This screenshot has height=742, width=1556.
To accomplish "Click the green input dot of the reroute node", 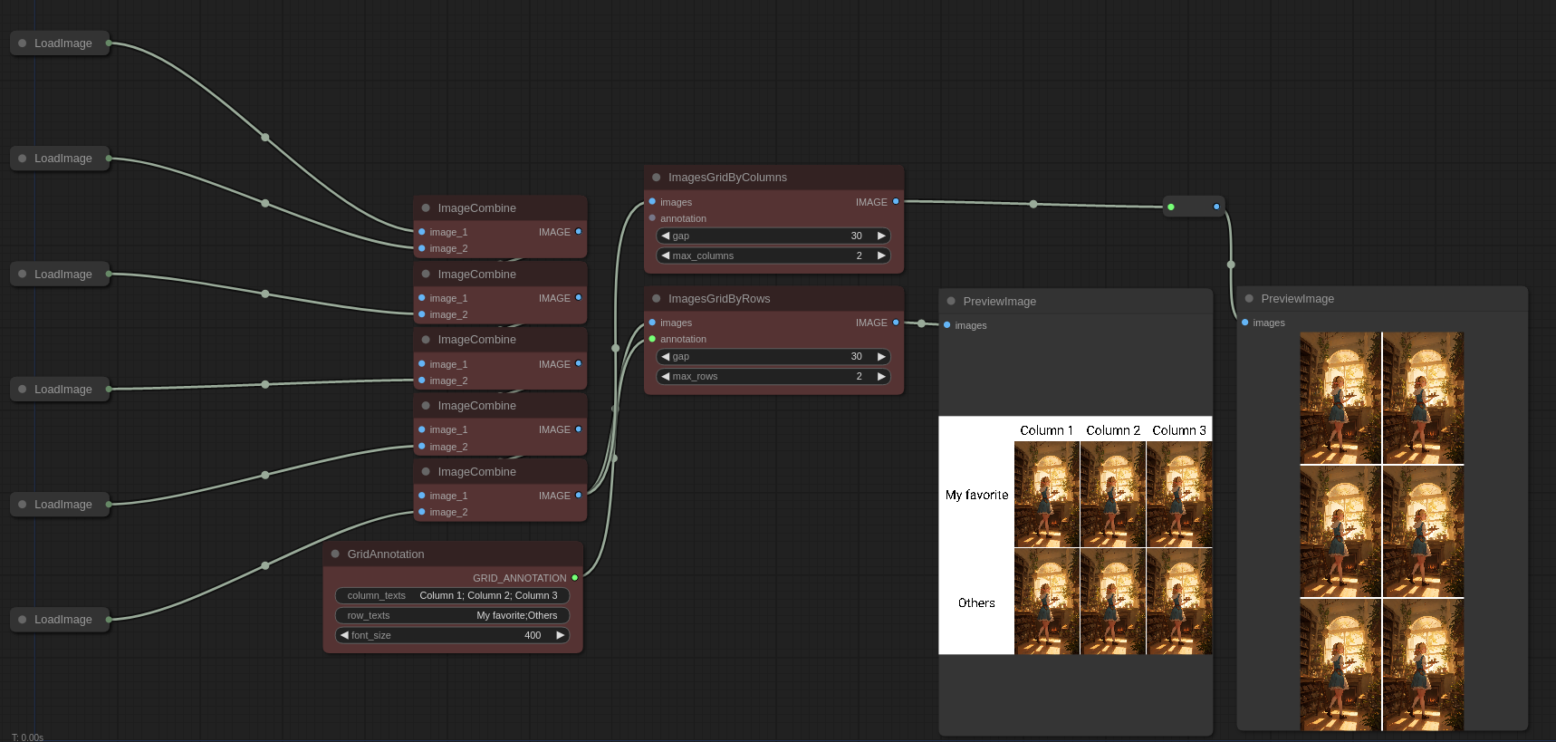I will coord(1171,207).
